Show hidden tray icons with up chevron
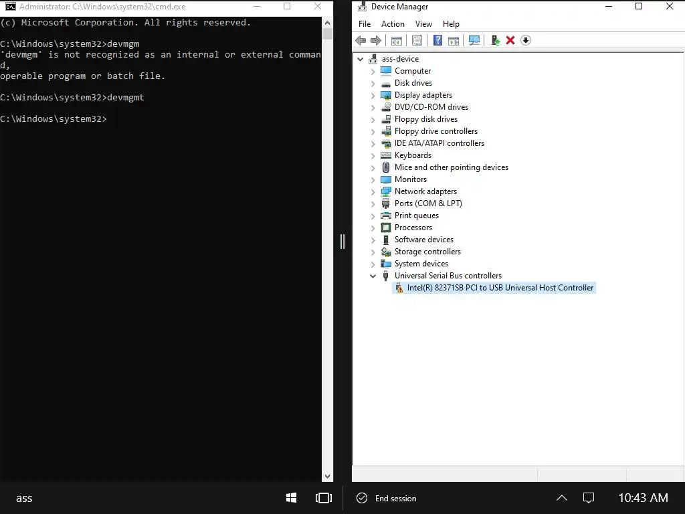This screenshot has height=514, width=685. pos(562,498)
